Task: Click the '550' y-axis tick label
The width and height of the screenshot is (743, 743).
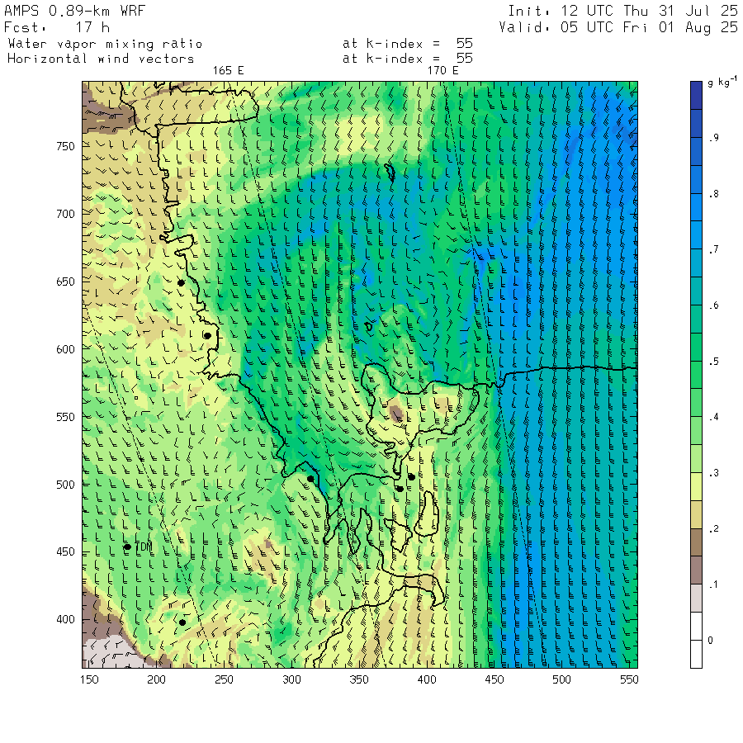Action: tap(65, 418)
